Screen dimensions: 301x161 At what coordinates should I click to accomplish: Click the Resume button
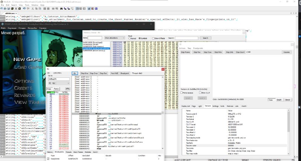(287, 52)
